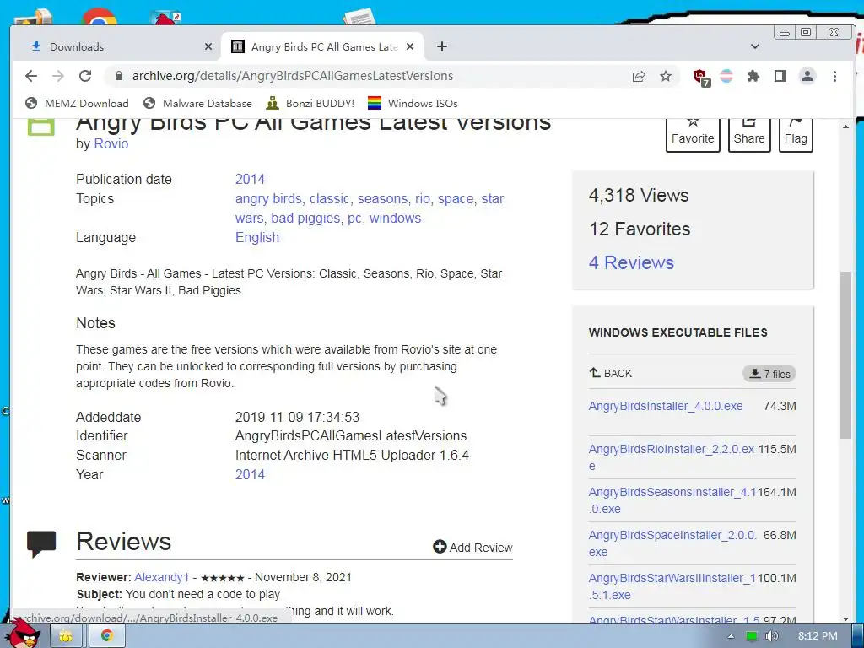Close the Downloads tab

[x=208, y=47]
